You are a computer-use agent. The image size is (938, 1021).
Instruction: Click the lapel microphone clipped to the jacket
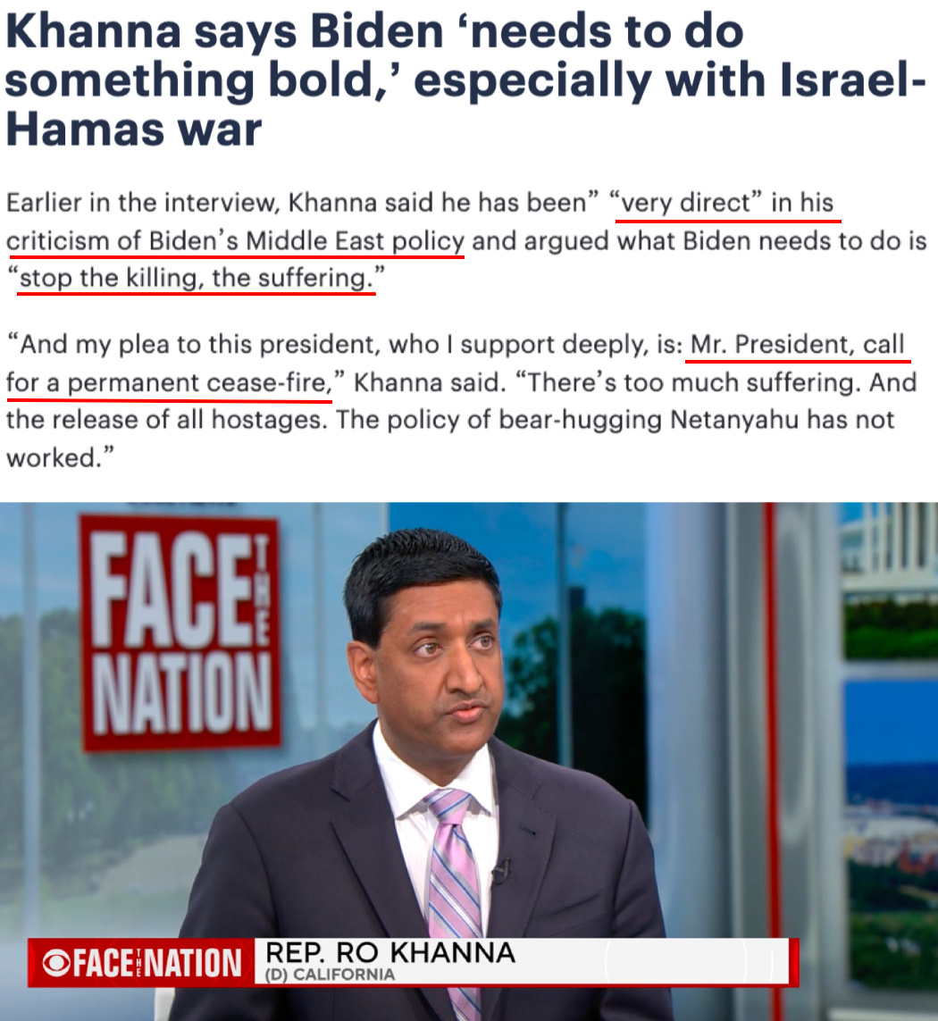pyautogui.click(x=500, y=869)
